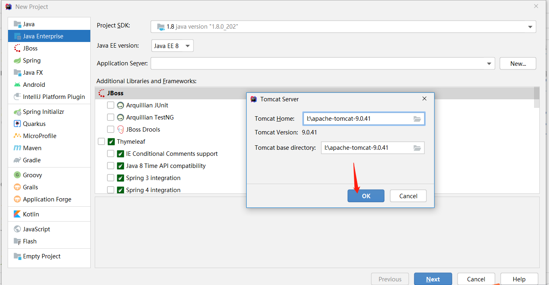This screenshot has height=285, width=549.
Task: Click the frameworks list scrollbar
Action: point(537,97)
